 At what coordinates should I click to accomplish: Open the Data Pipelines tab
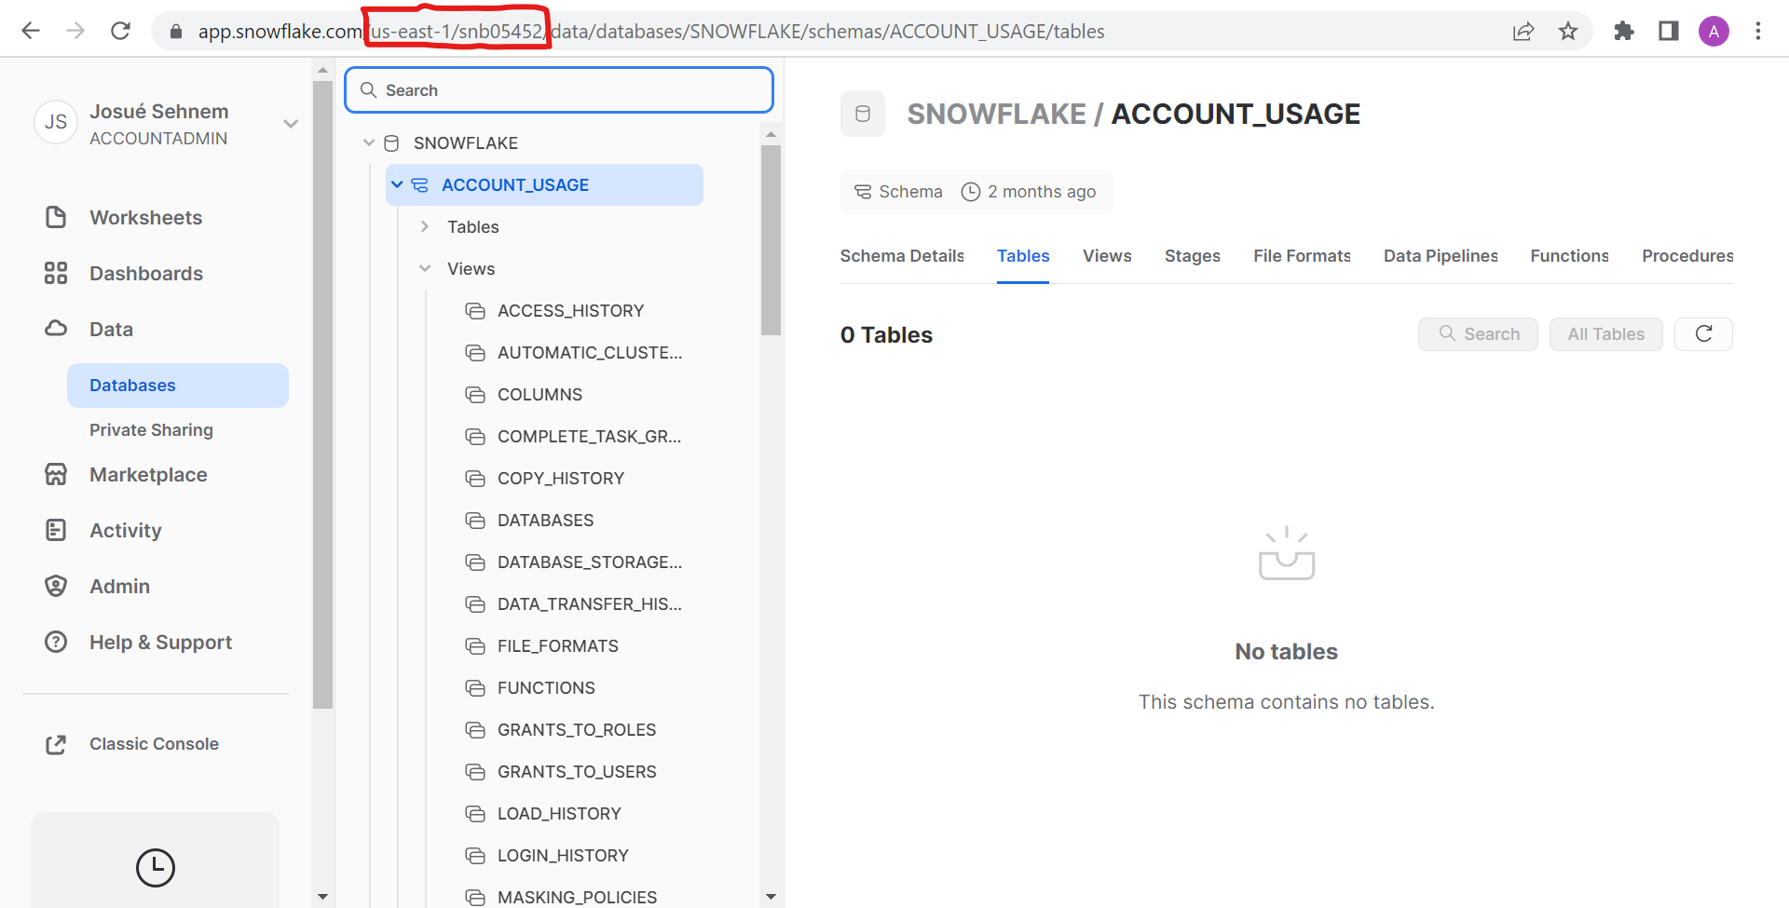(x=1441, y=256)
